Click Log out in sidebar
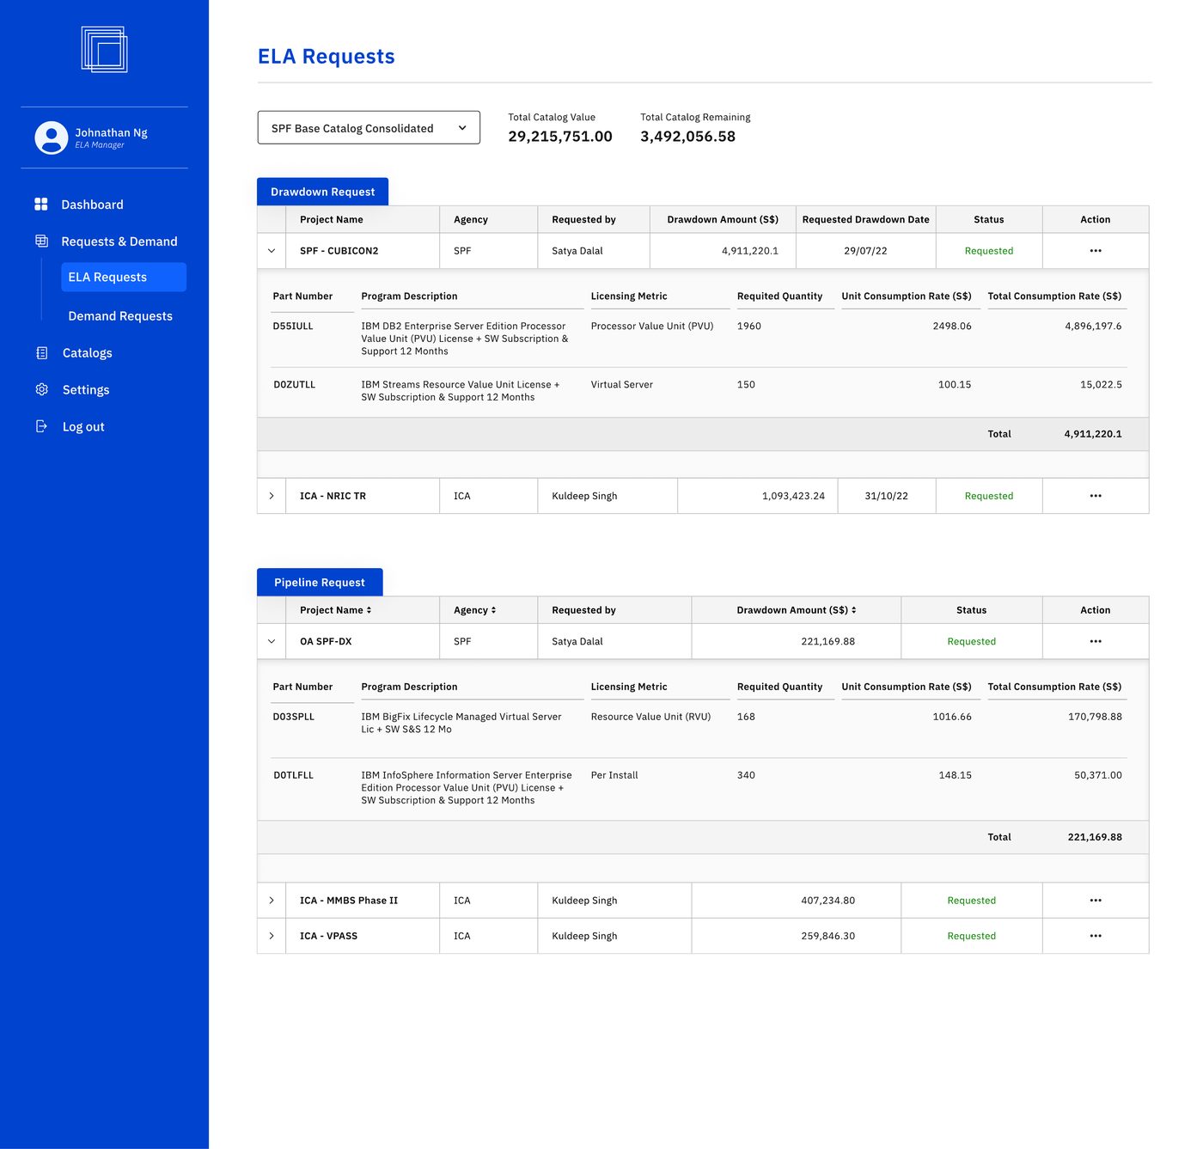1203x1149 pixels. click(83, 427)
